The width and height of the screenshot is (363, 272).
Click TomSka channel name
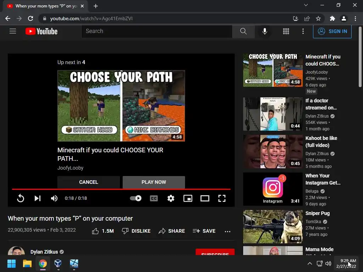coord(313,222)
